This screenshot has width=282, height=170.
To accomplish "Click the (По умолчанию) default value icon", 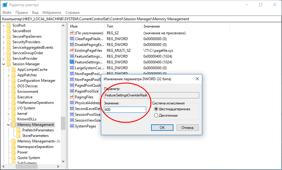I will click(x=72, y=33).
